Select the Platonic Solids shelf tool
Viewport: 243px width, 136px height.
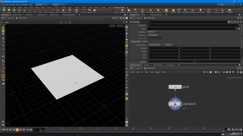[x=76, y=11]
